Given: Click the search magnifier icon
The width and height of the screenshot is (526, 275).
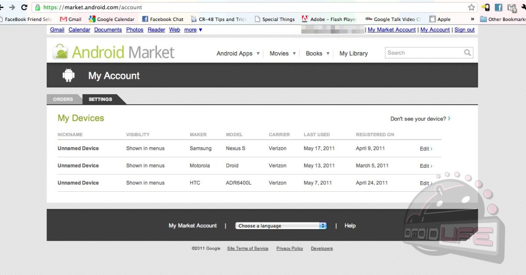Looking at the screenshot, I should (468, 53).
